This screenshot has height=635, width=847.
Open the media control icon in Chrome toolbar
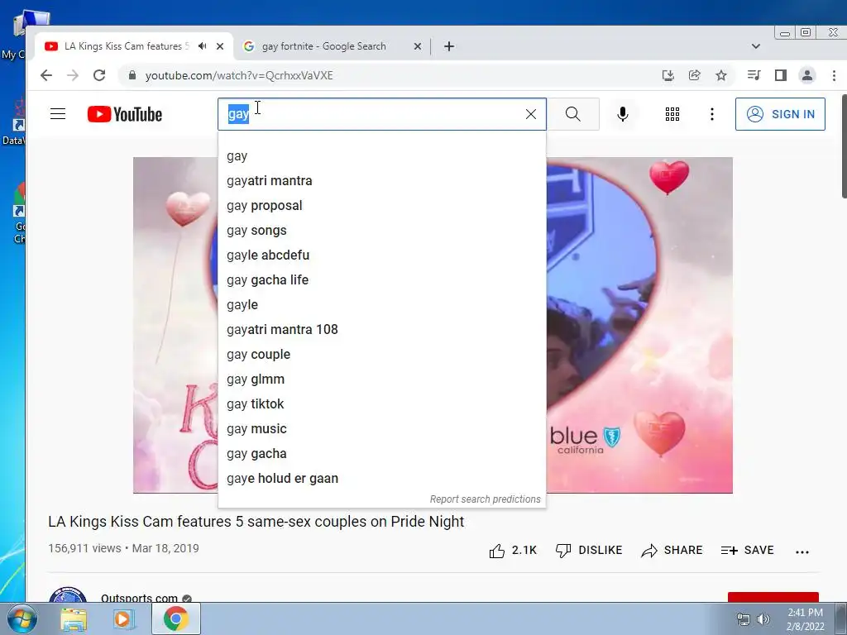click(754, 75)
